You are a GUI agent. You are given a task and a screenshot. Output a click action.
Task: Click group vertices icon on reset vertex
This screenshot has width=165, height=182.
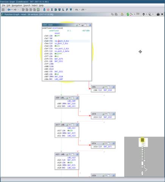(x=90, y=25)
